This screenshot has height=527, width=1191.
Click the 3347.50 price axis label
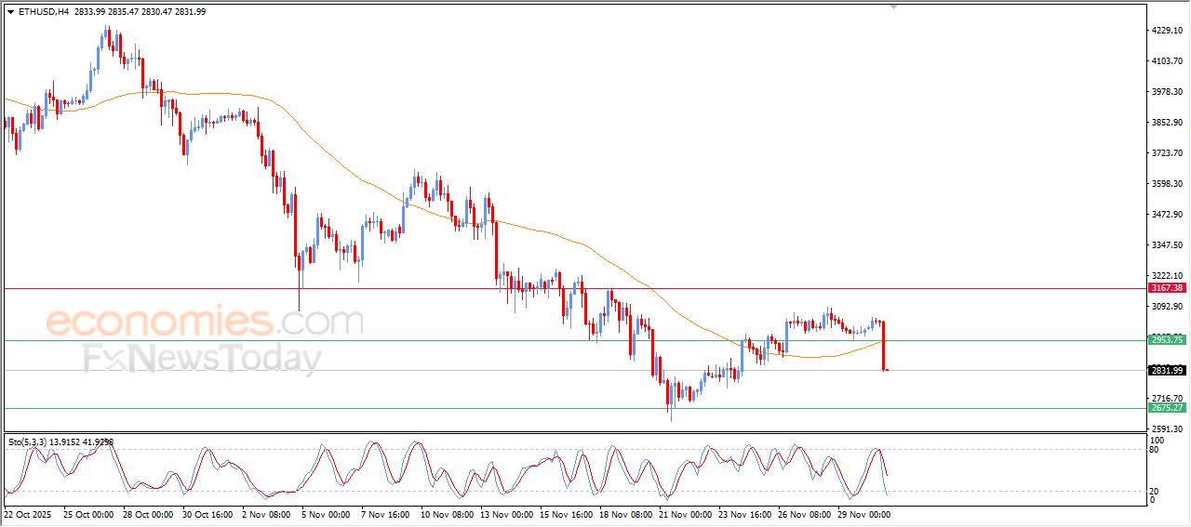[1168, 245]
